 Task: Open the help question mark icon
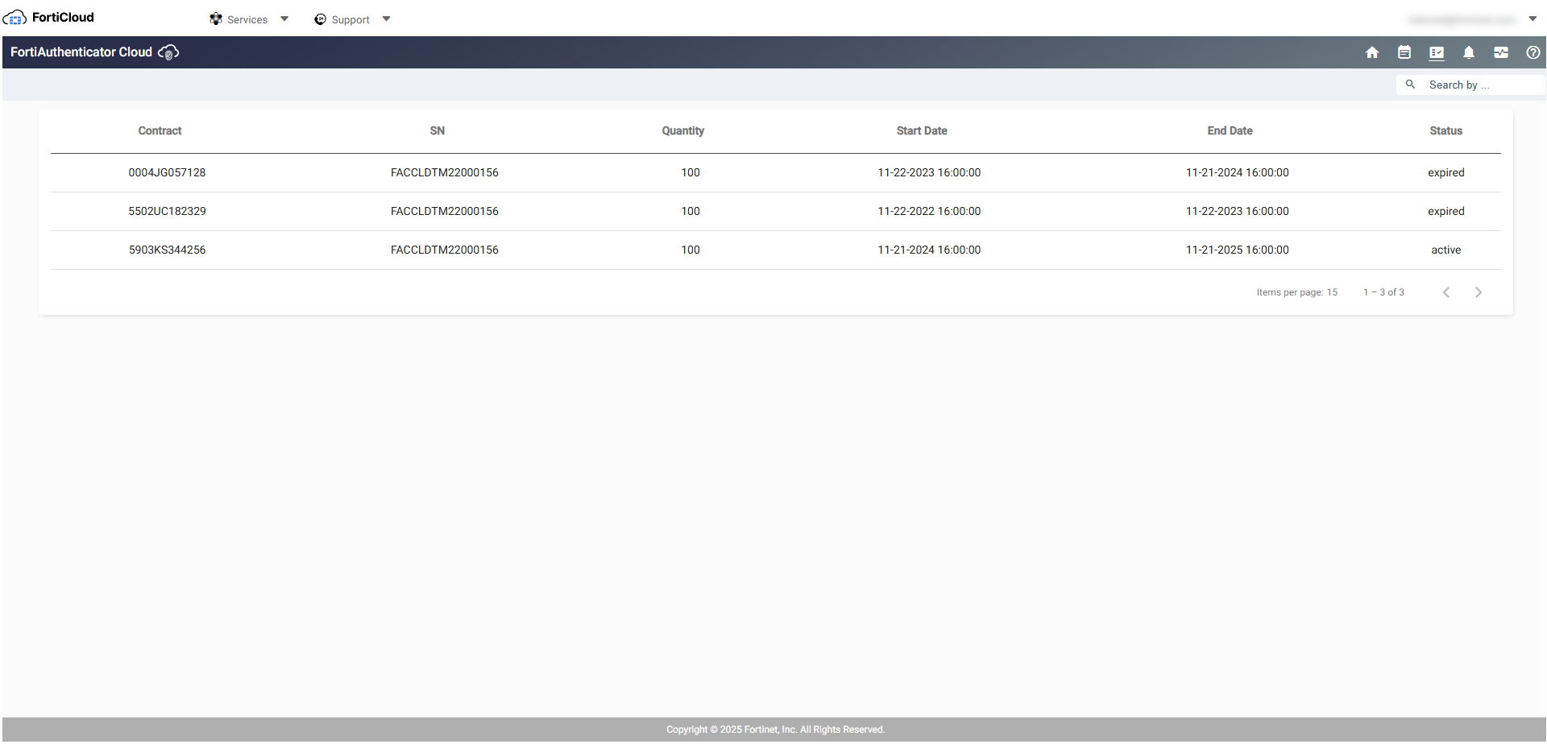[1533, 52]
